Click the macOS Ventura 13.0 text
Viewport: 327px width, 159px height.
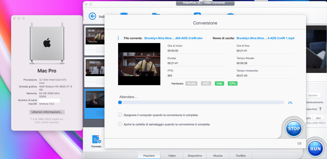(47, 104)
